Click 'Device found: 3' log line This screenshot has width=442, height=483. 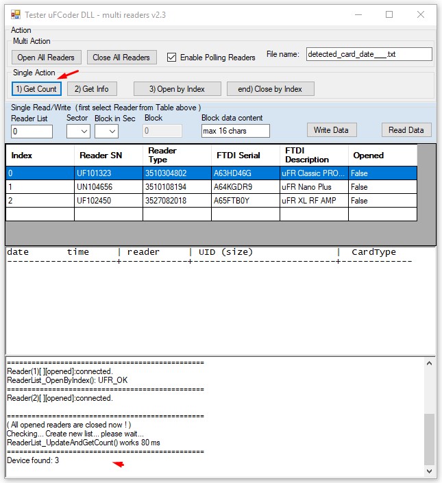click(x=33, y=460)
